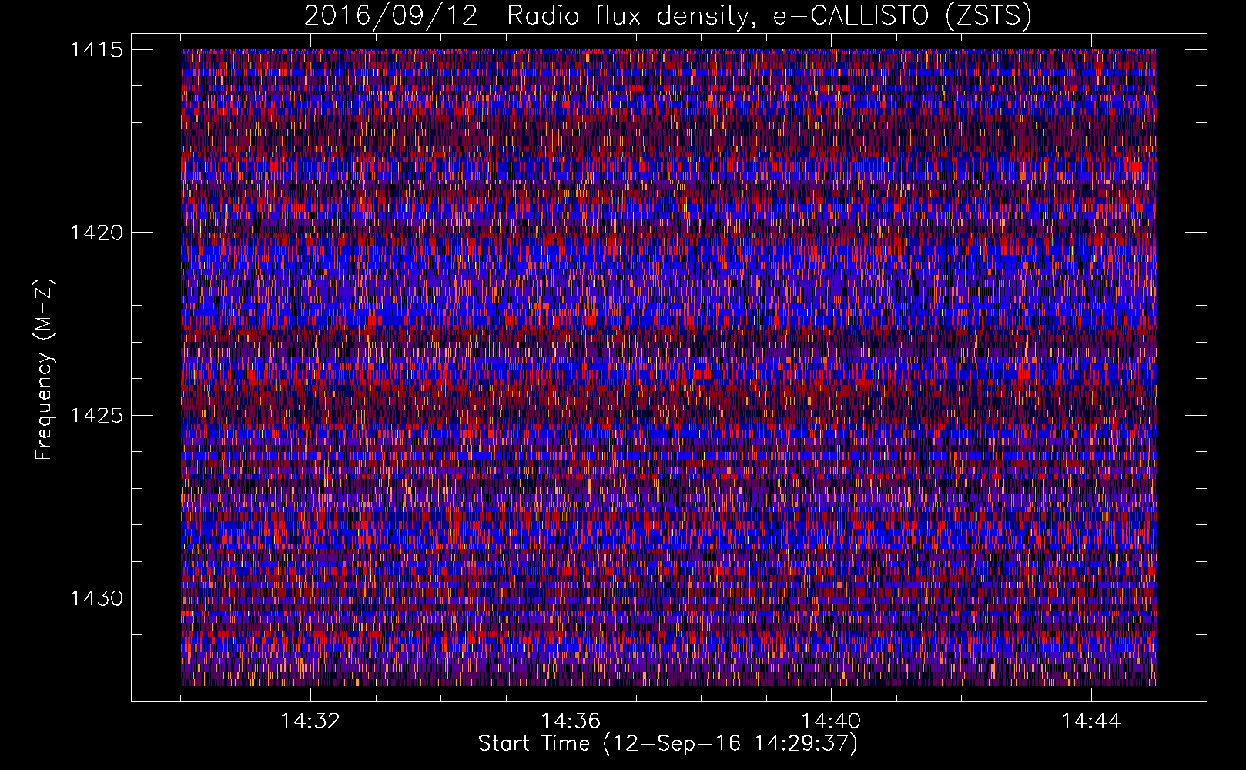Click the 1415 frequency axis label

(96, 50)
